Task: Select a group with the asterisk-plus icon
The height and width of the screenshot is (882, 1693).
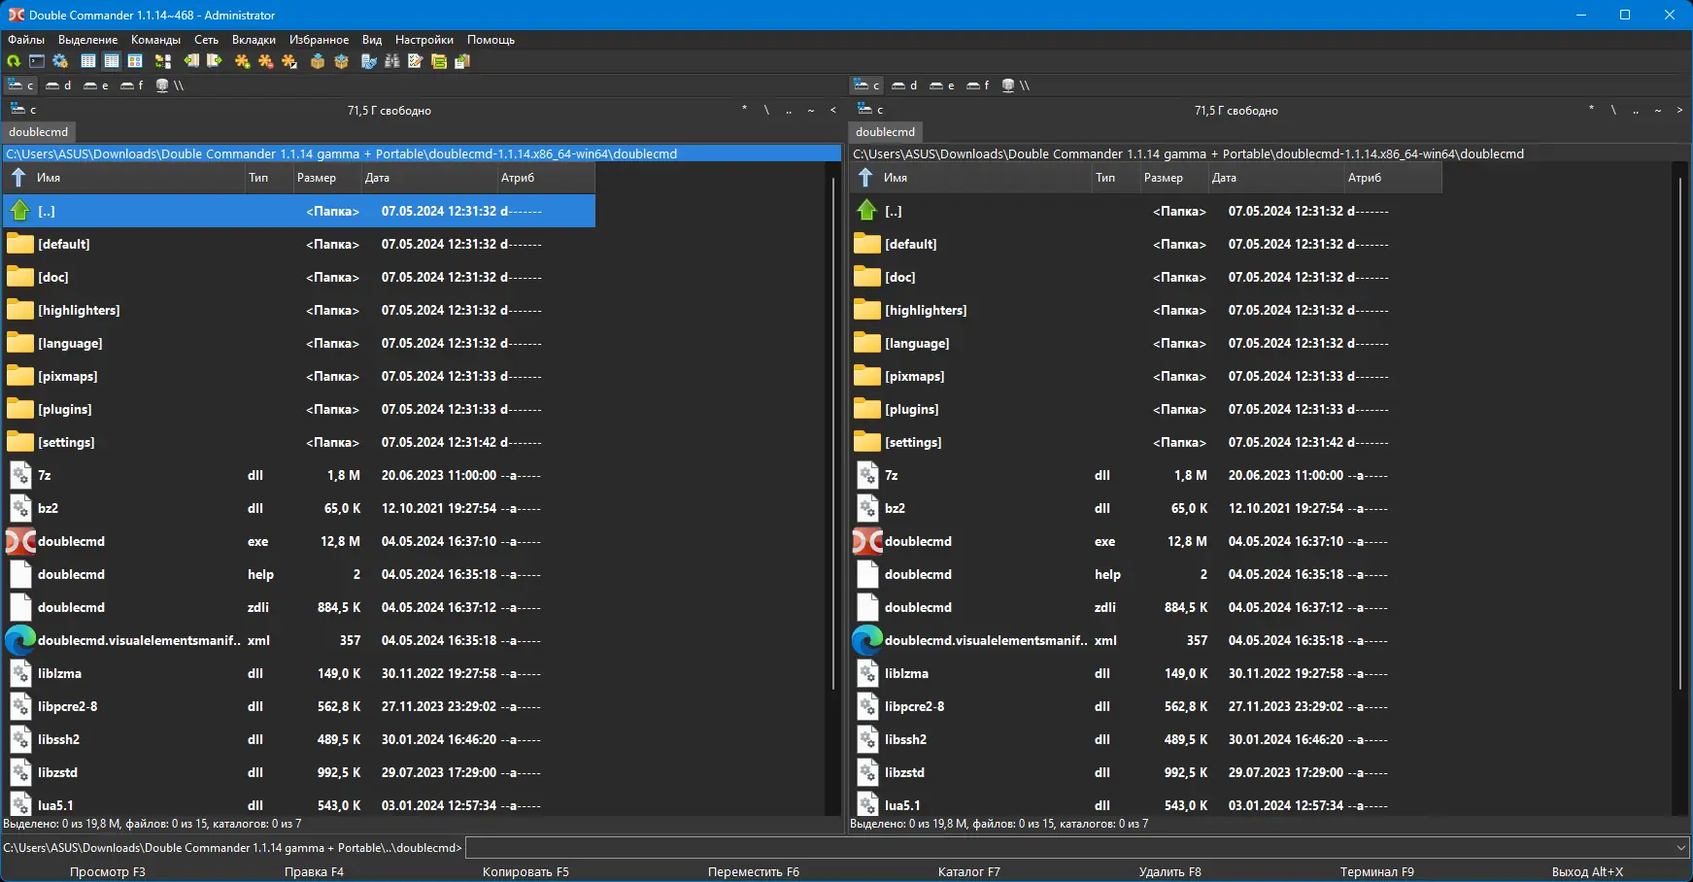Action: (243, 61)
